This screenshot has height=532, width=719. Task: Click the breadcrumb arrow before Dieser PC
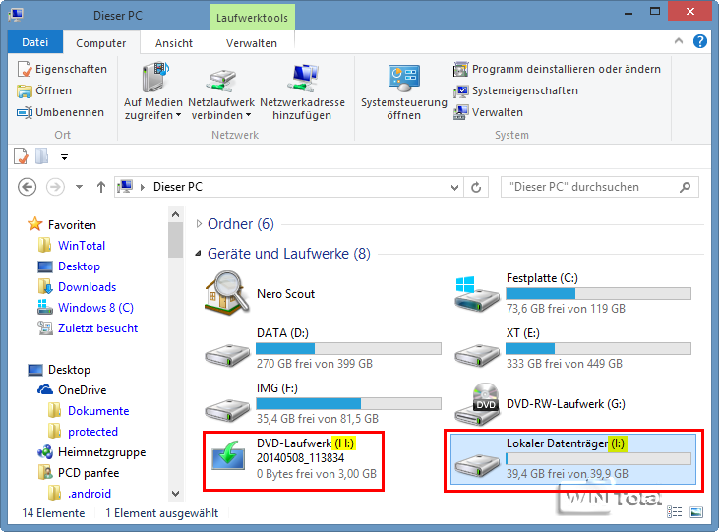(x=143, y=187)
